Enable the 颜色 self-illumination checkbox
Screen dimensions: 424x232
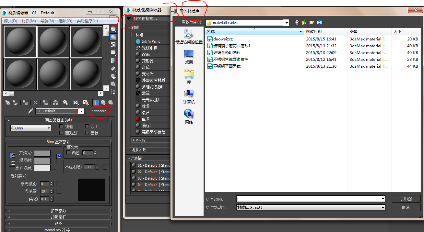tap(68, 153)
